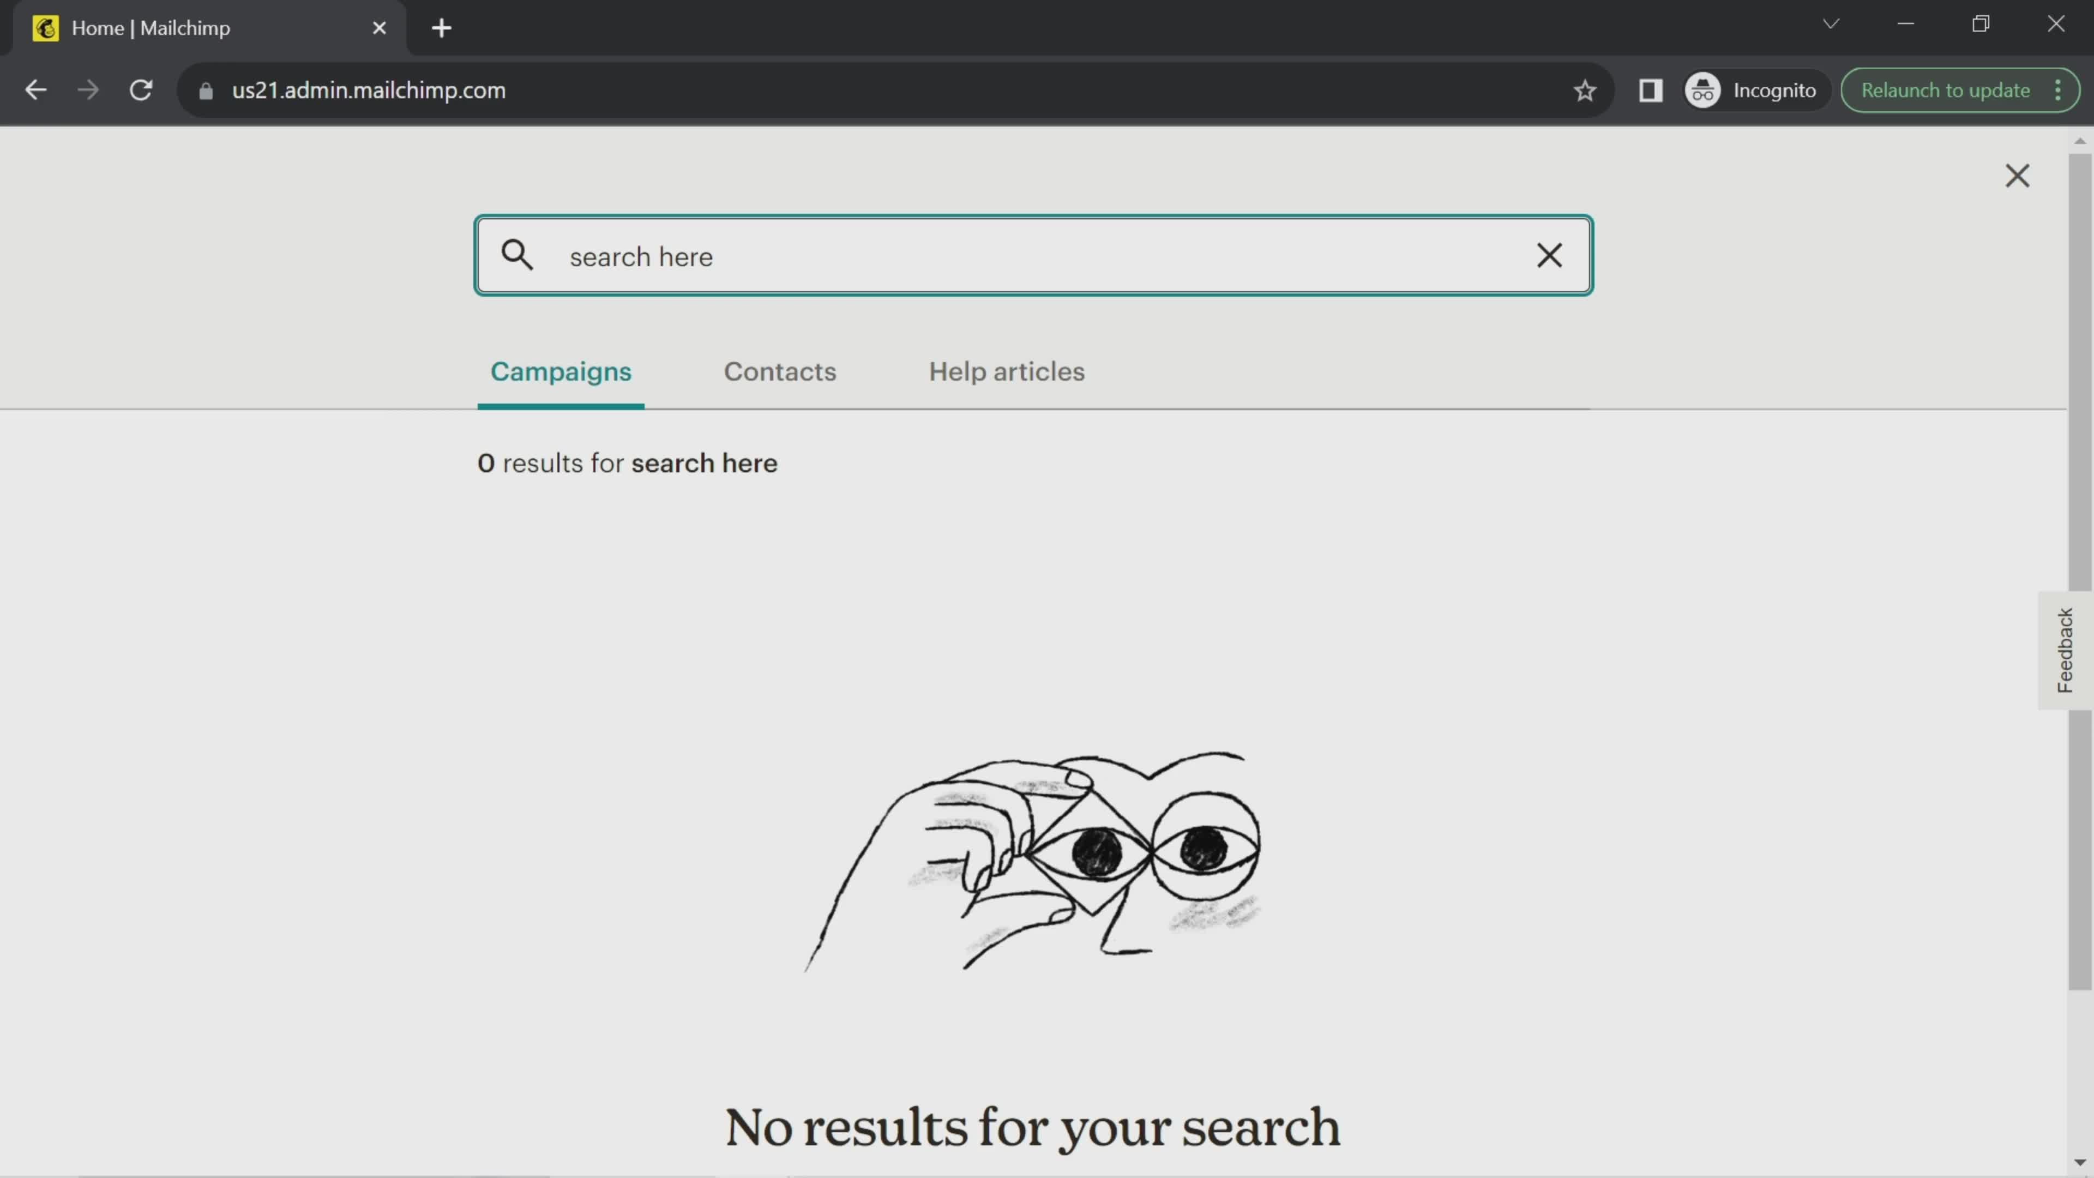This screenshot has width=2094, height=1178.
Task: Click the split screen browser icon
Action: pyautogui.click(x=1651, y=89)
